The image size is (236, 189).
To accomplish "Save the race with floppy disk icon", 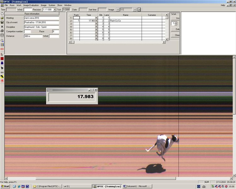I will coord(2,22).
